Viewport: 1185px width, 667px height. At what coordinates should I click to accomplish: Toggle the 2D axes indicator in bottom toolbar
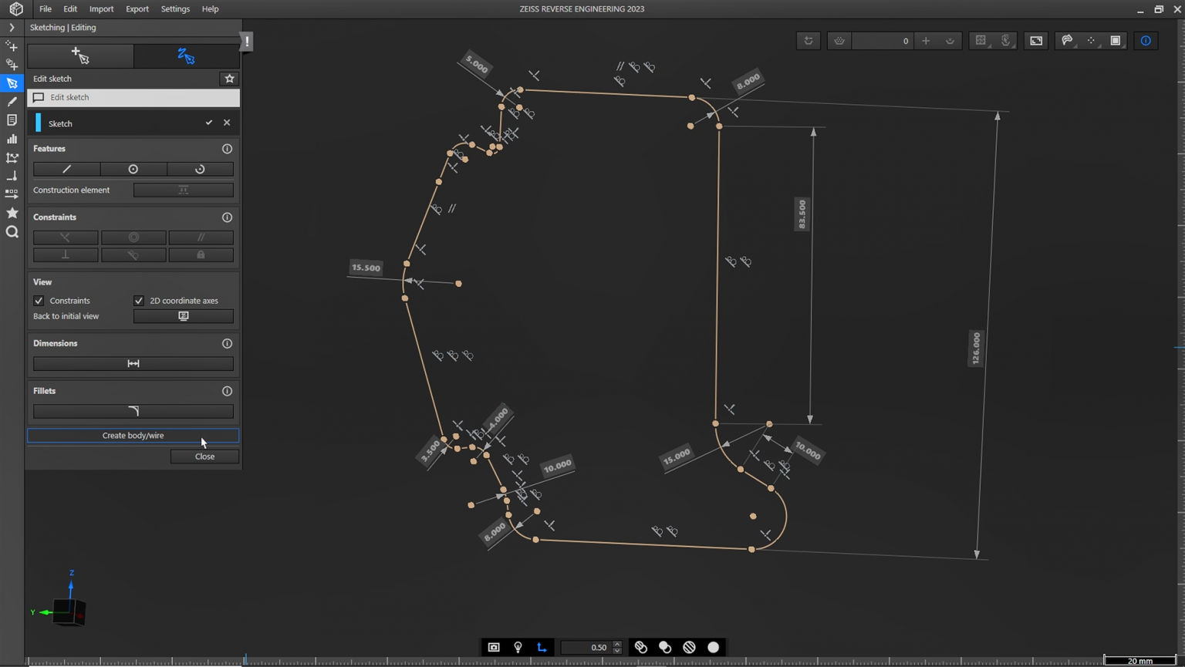pyautogui.click(x=541, y=647)
